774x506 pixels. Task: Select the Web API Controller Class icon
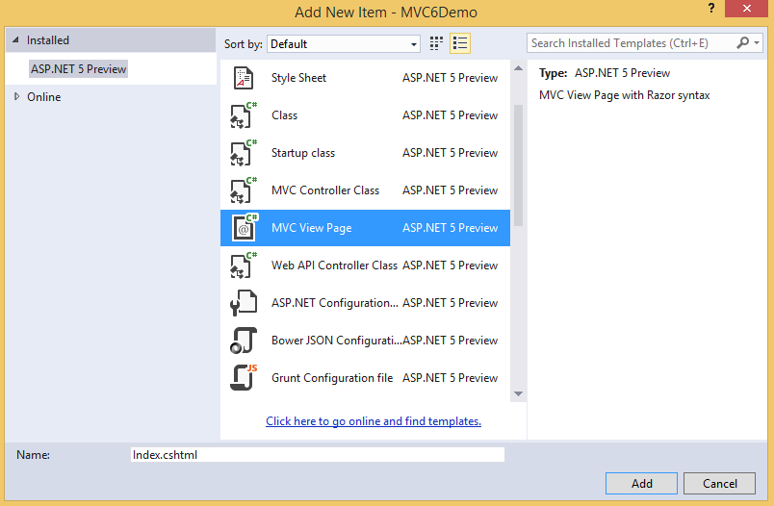click(x=244, y=266)
